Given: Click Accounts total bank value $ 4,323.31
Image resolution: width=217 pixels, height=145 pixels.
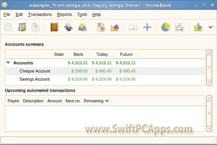Looking at the screenshot, I should point(78,63).
